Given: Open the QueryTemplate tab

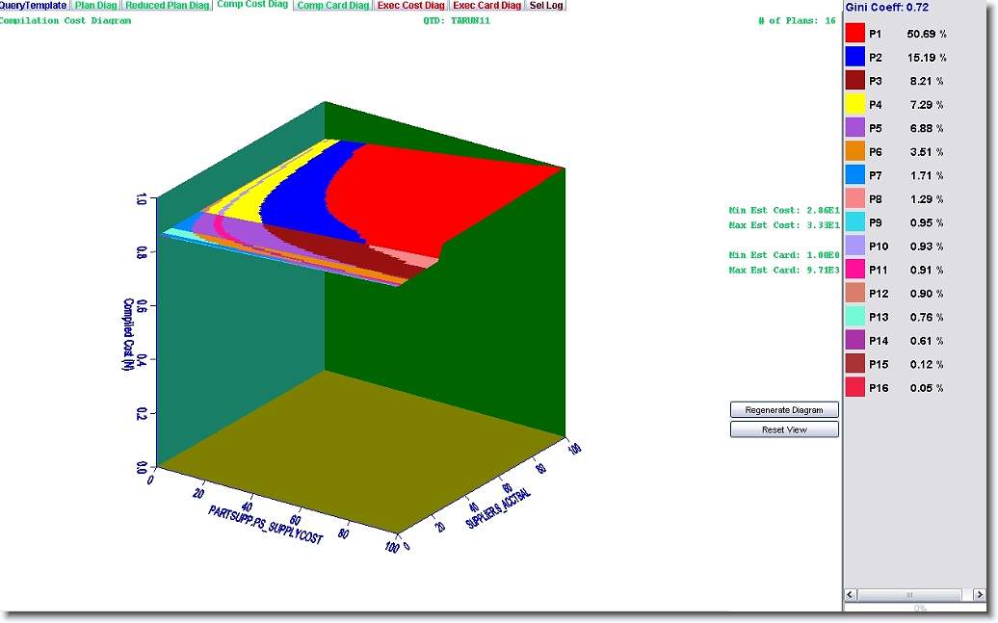Looking at the screenshot, I should coord(34,6).
